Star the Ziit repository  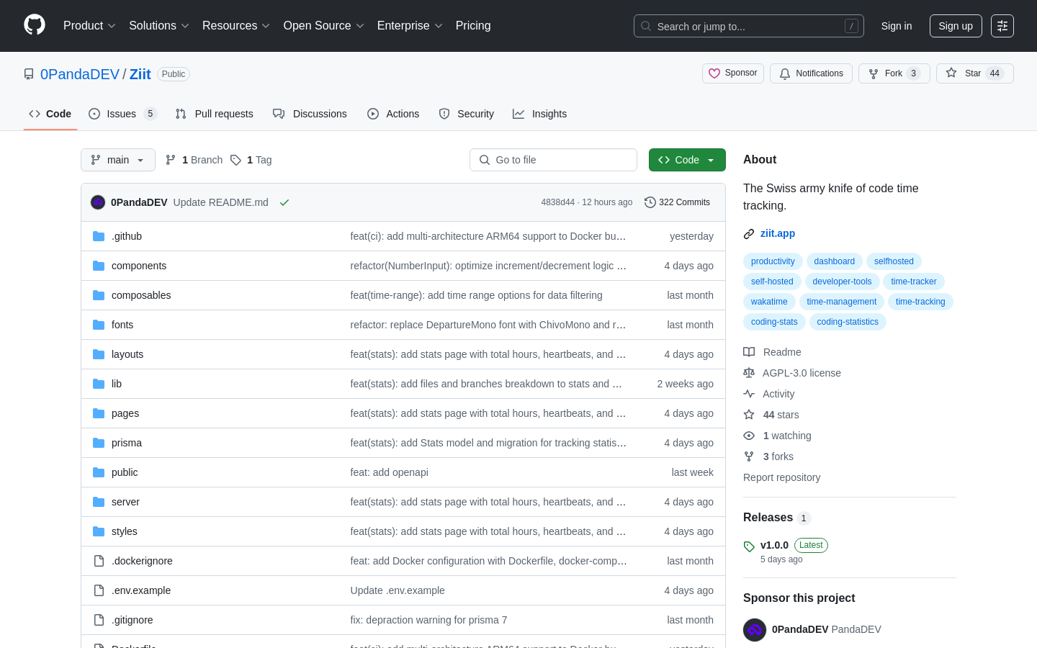pos(975,73)
